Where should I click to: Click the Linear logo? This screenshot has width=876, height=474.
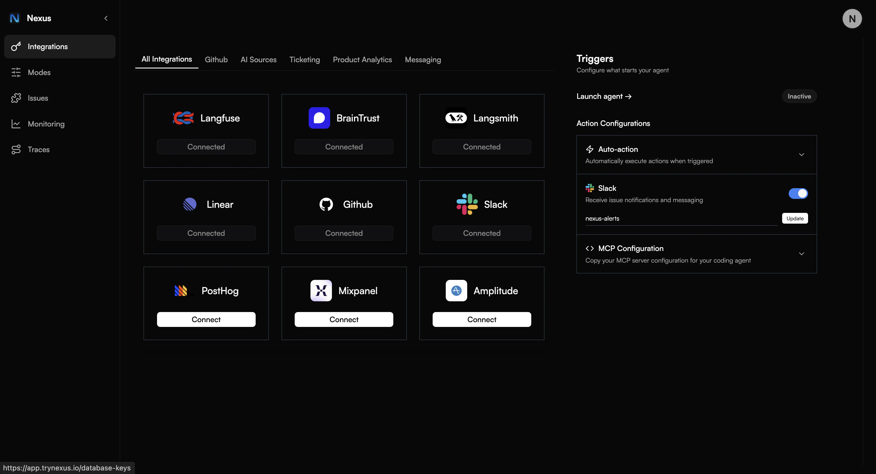(x=190, y=204)
